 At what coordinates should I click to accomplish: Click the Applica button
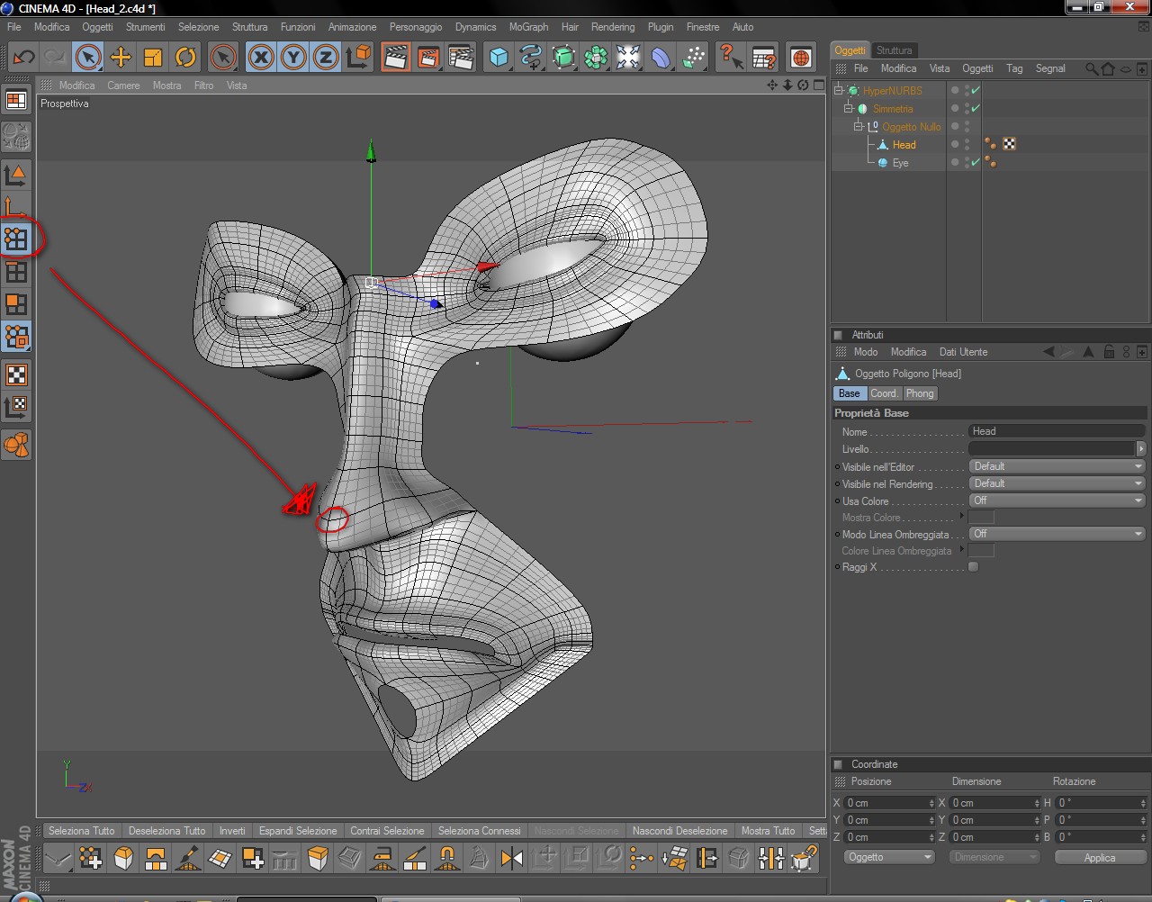pyautogui.click(x=1100, y=857)
